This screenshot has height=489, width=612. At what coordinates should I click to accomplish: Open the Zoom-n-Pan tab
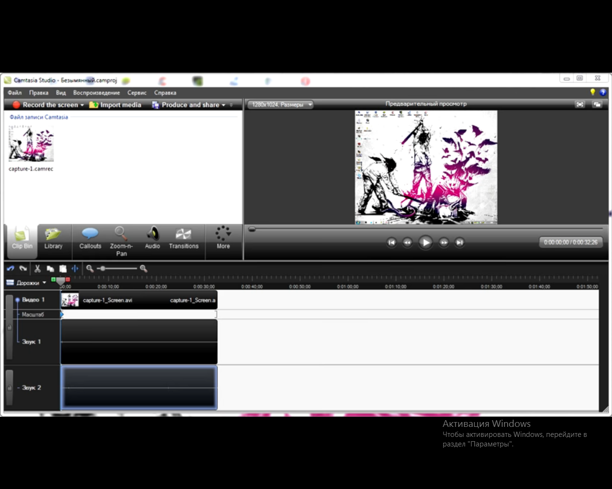click(x=121, y=242)
